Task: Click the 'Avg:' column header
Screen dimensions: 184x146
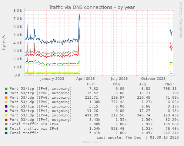Action: (x=144, y=84)
